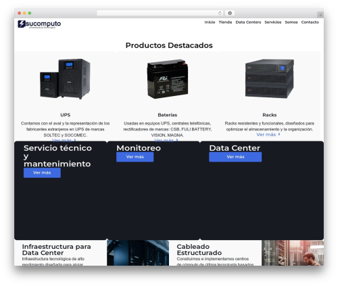Minimize the window with the yellow button

[24, 14]
